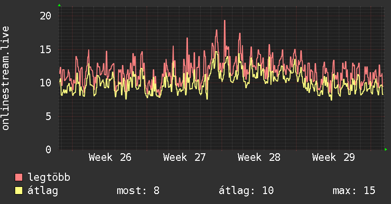Click the y-axis value 20
Viewport: 391px width, 204px height.
46,16
